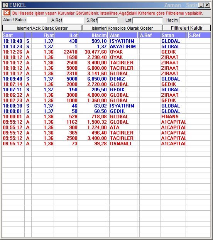Click buyer AKYATIRIM
The width and height of the screenshot is (213, 240).
123,46
